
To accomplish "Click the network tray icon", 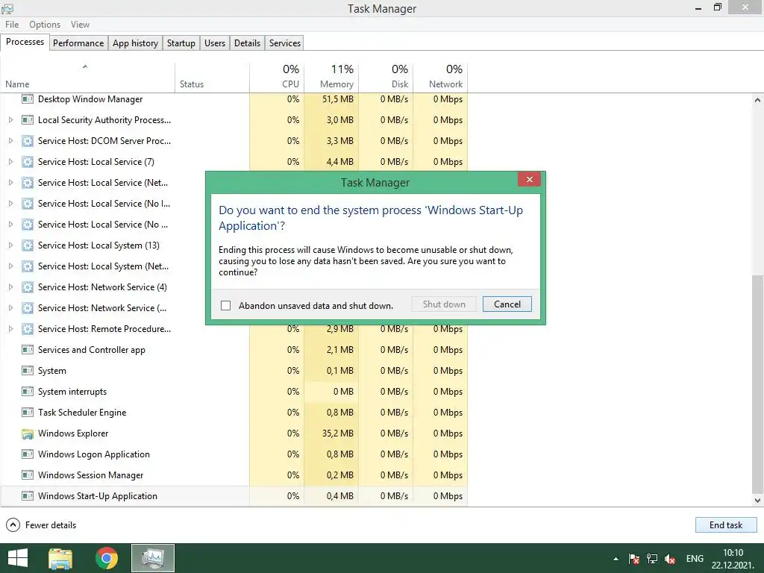I will click(x=652, y=559).
